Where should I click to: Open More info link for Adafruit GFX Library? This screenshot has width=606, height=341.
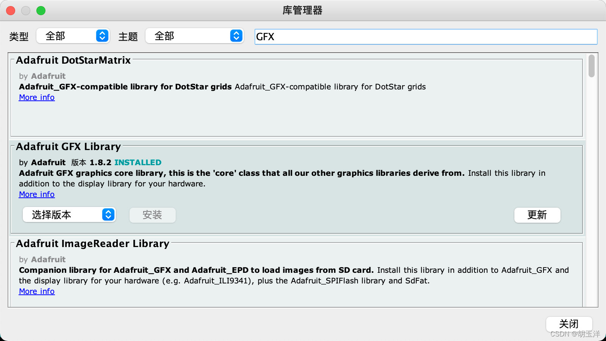pos(37,194)
